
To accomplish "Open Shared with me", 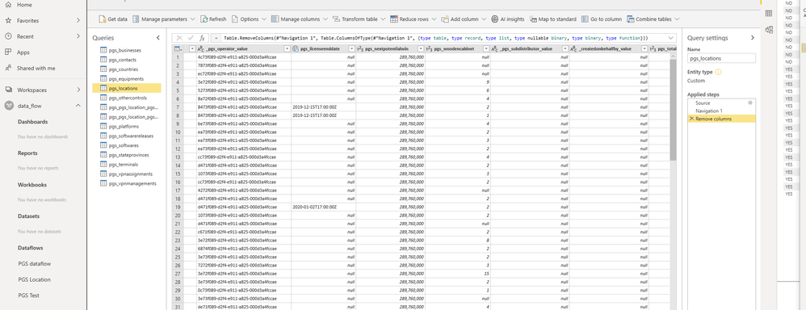I will click(36, 69).
